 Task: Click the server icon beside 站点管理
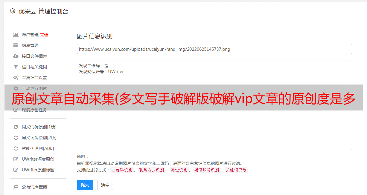pos(16,45)
